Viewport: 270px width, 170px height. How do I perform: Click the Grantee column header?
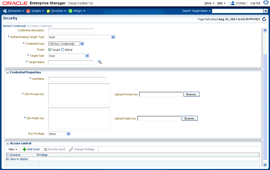pos(23,155)
